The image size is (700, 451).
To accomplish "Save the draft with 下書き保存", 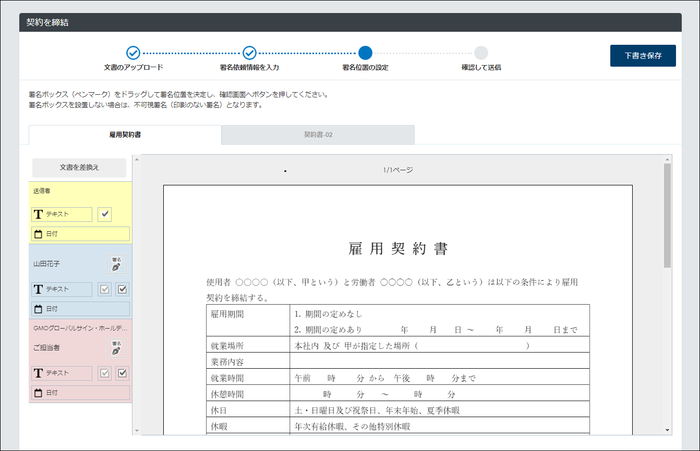I will (643, 56).
